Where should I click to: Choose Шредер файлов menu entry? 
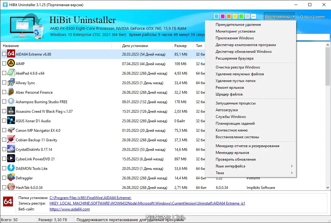click(x=251, y=94)
